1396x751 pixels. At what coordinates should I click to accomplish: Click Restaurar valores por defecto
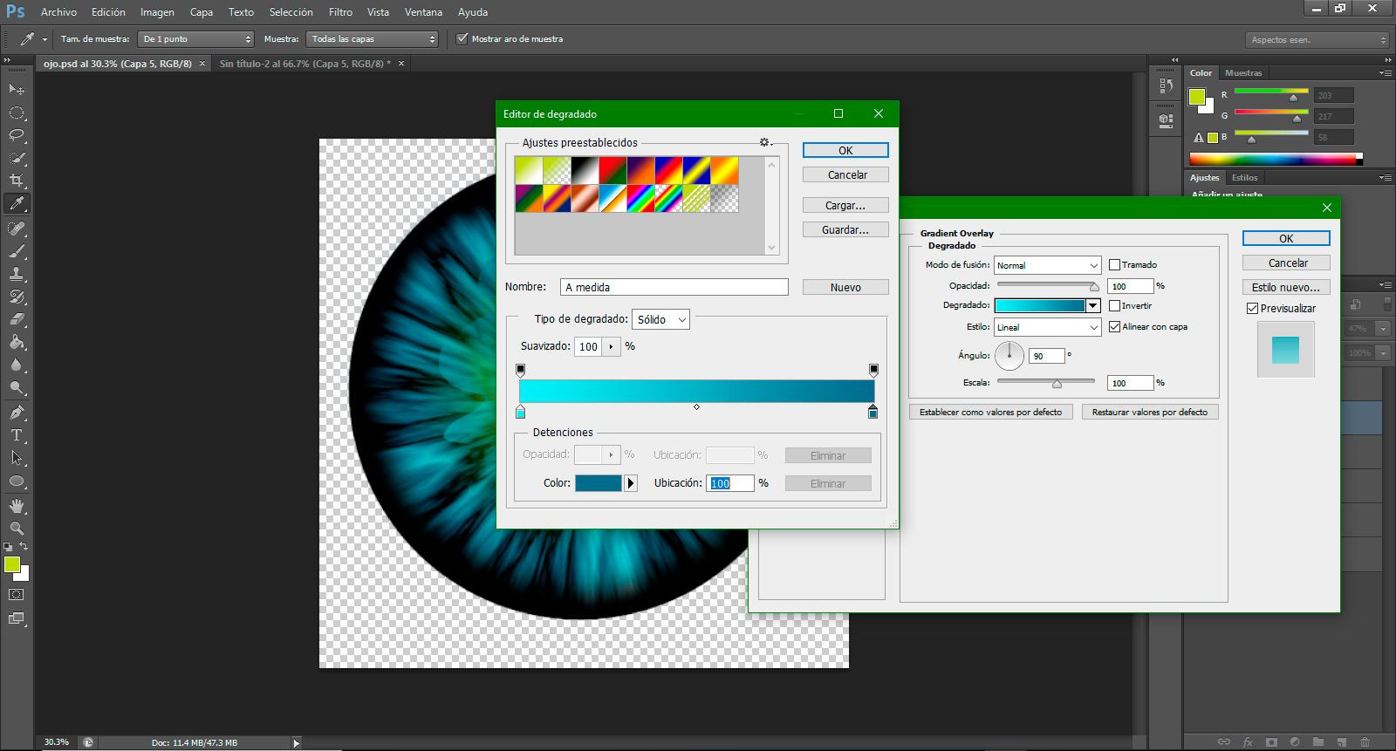(1150, 412)
